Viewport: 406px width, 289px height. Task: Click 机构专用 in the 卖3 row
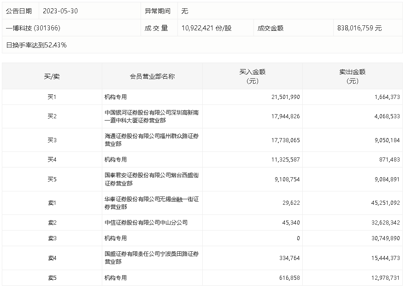click(116, 238)
